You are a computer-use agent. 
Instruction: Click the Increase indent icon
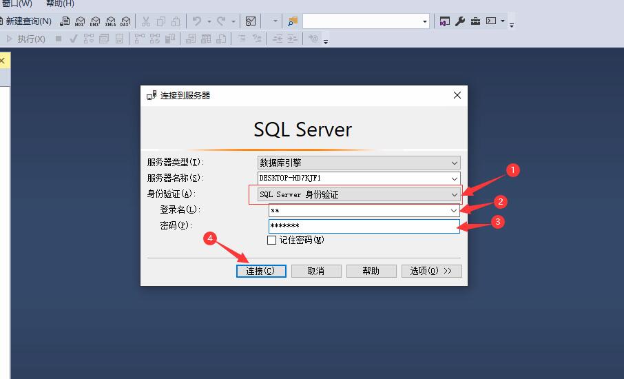pyautogui.click(x=293, y=39)
